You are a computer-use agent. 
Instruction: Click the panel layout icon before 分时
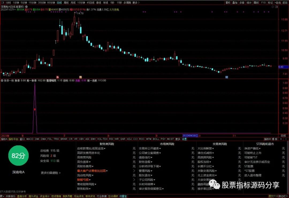[3, 3]
